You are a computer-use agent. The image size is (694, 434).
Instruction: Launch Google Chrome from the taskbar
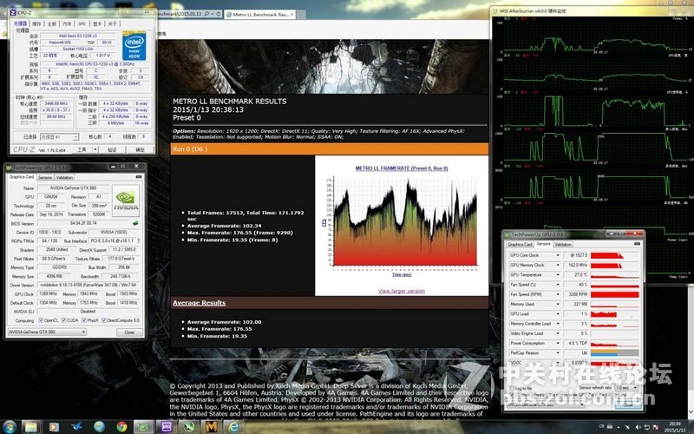[121, 427]
